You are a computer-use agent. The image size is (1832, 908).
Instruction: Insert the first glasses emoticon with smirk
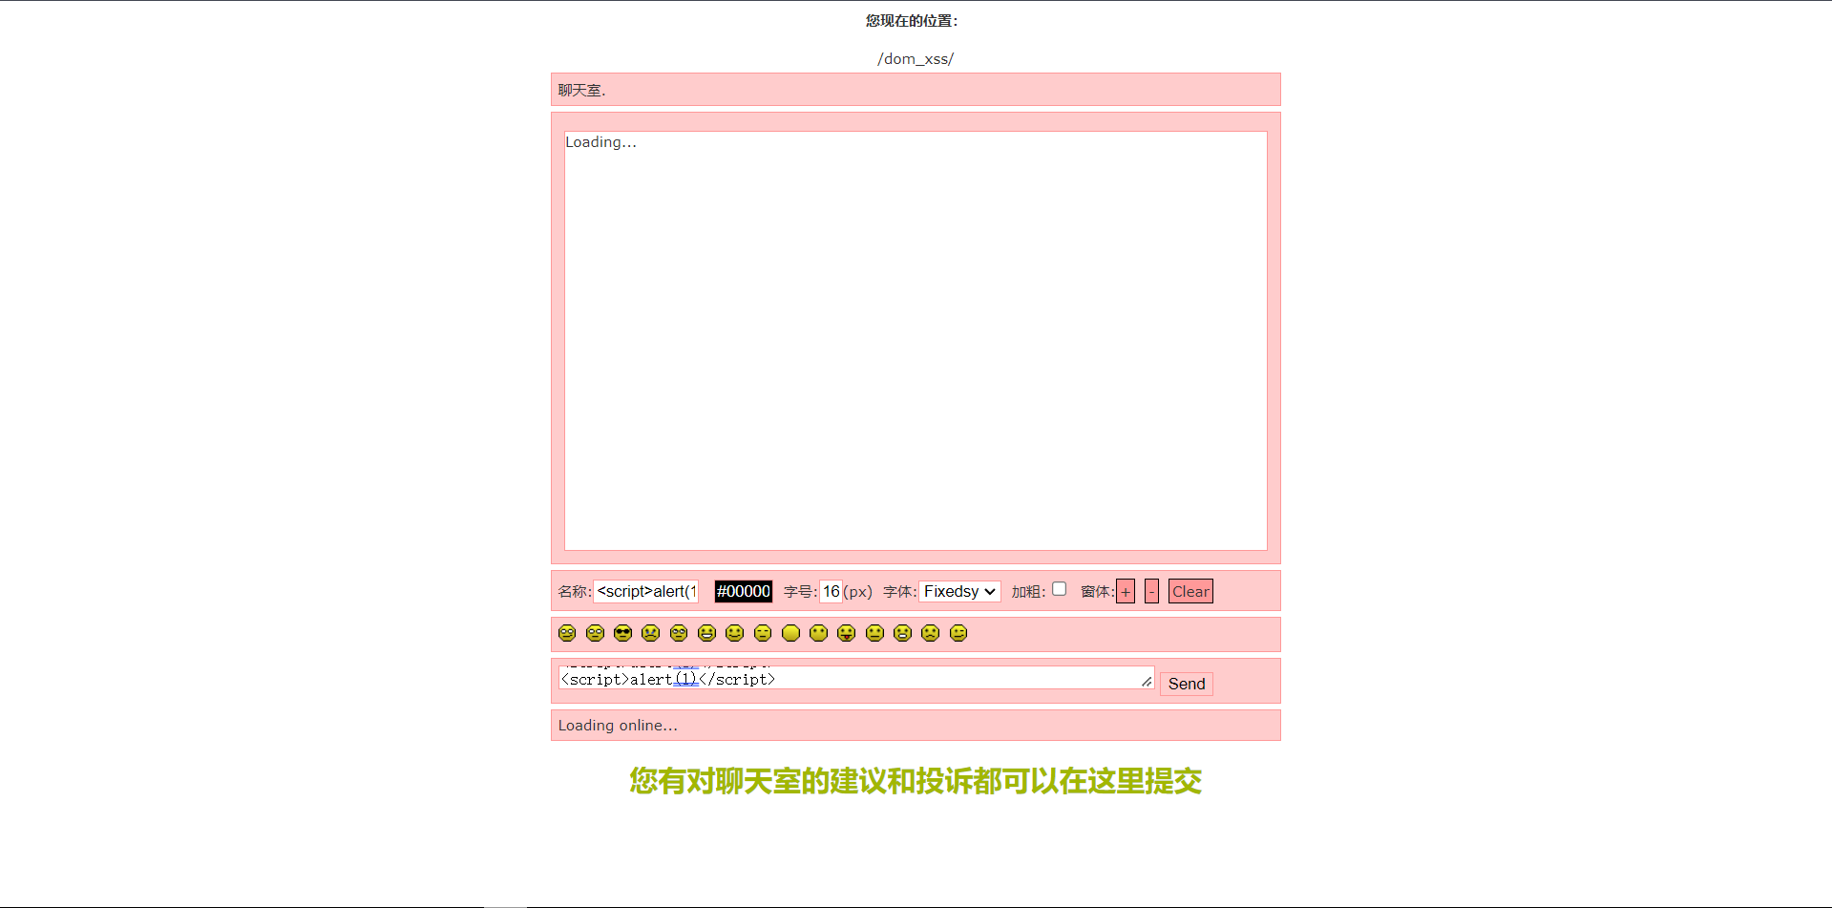click(x=567, y=633)
